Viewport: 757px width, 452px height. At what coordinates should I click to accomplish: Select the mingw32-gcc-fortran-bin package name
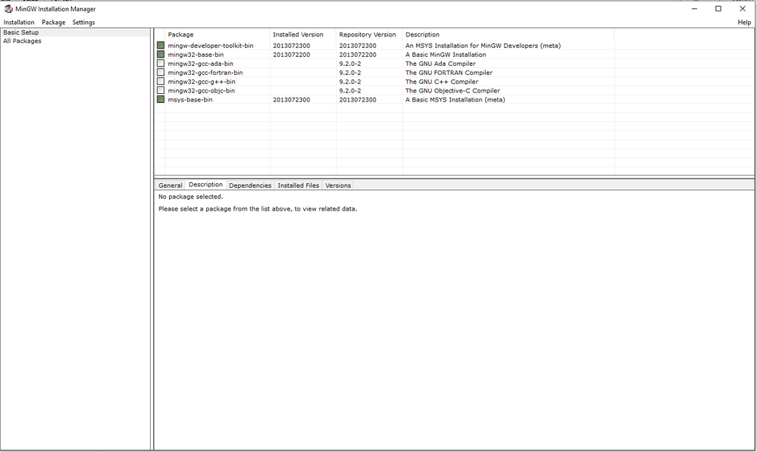(x=205, y=73)
